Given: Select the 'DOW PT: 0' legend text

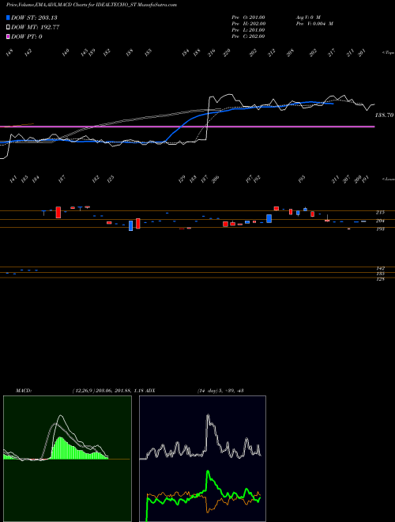Looking at the screenshot, I should point(27,36).
